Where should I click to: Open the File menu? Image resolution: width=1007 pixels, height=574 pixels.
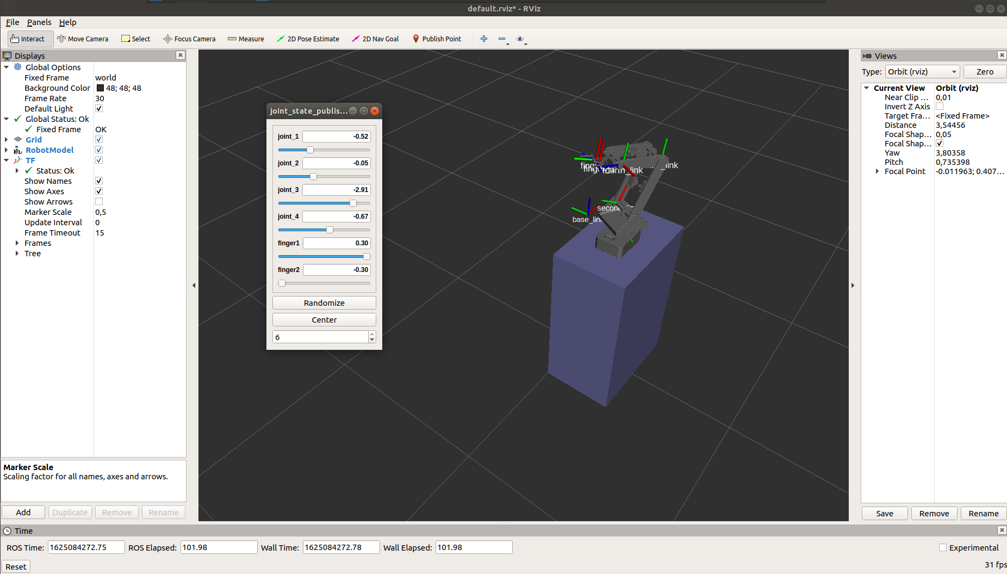(x=13, y=22)
